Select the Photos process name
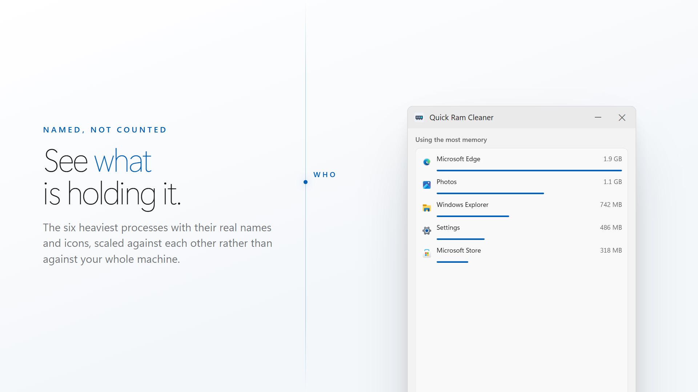Screen dimensions: 698x392 point(446,182)
